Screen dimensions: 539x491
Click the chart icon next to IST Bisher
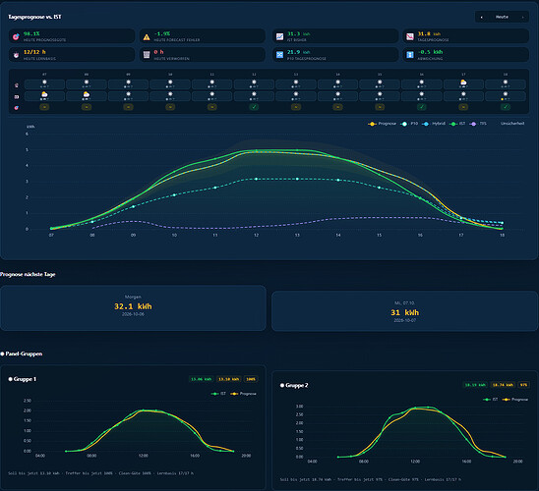coord(279,36)
